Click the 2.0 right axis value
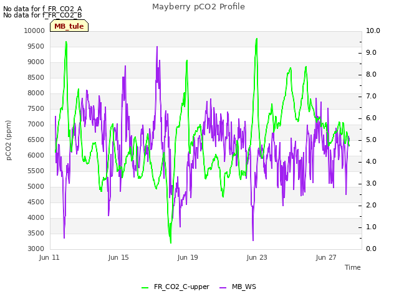Screen dimensions: 399x299 tap(372, 205)
